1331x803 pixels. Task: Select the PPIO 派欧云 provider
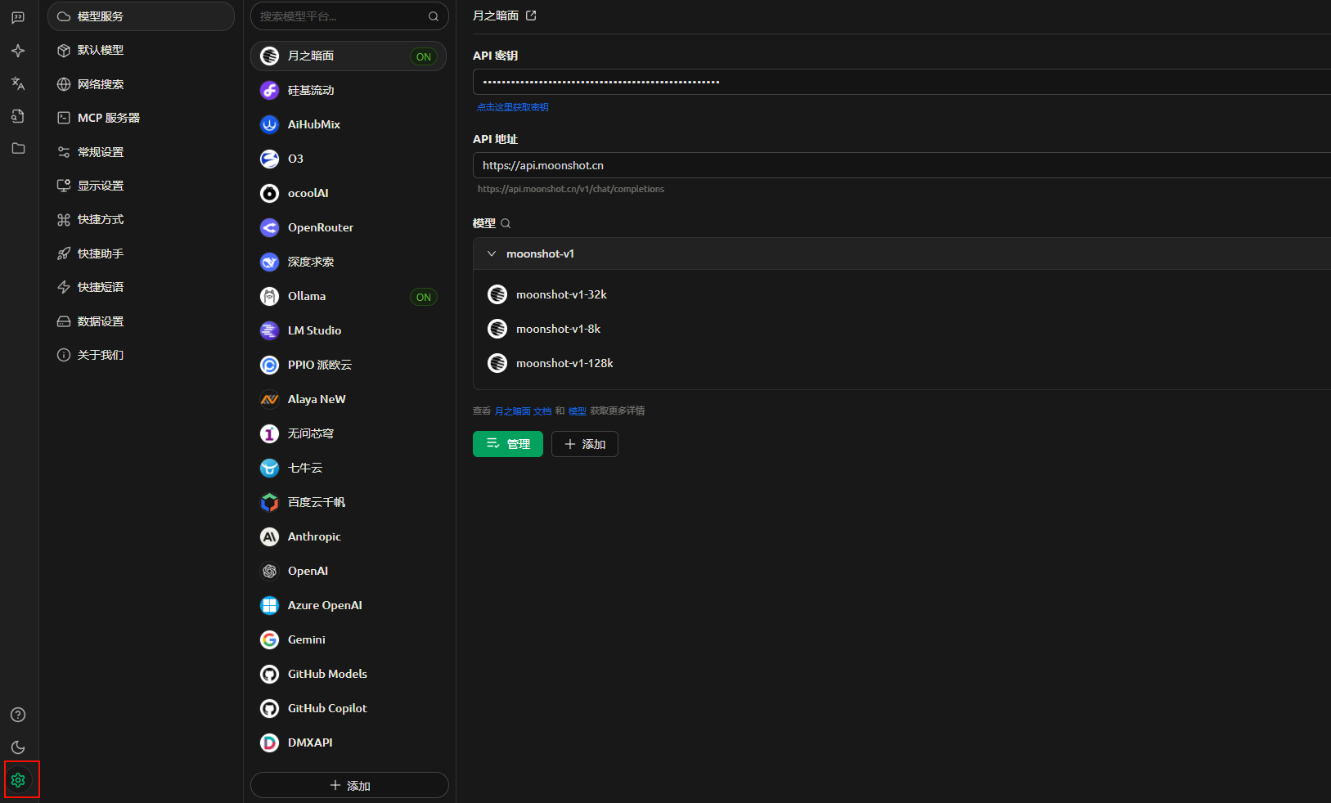click(348, 365)
